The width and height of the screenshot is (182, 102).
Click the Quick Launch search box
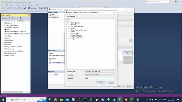[157, 2]
